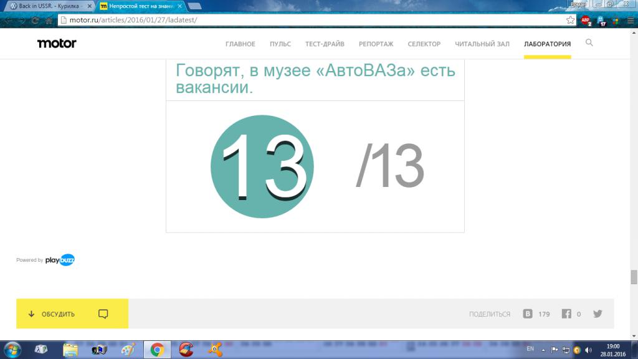
Task: Open the blue extension icon with badge 17
Action: click(601, 21)
